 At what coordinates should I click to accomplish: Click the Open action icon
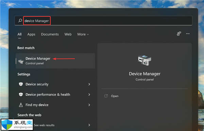tap(106, 96)
